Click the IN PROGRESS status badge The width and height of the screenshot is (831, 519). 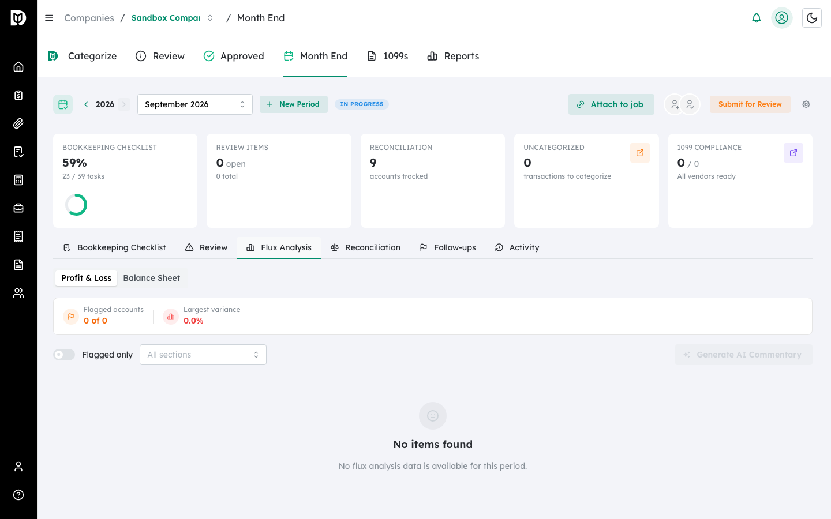[362, 104]
